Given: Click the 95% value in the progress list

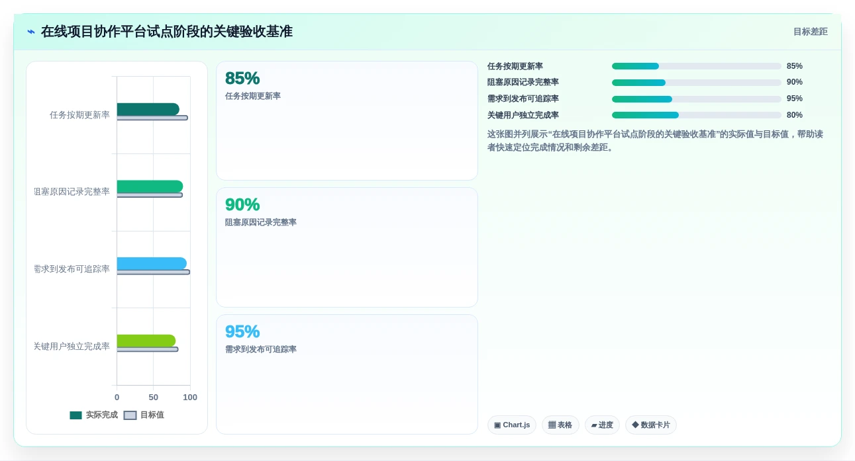Looking at the screenshot, I should (x=795, y=99).
